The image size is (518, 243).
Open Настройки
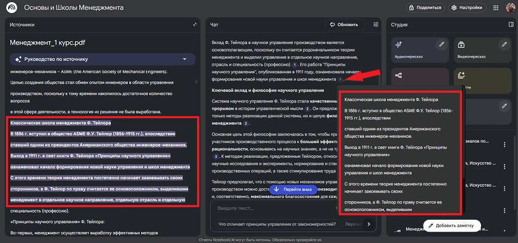coord(466,8)
